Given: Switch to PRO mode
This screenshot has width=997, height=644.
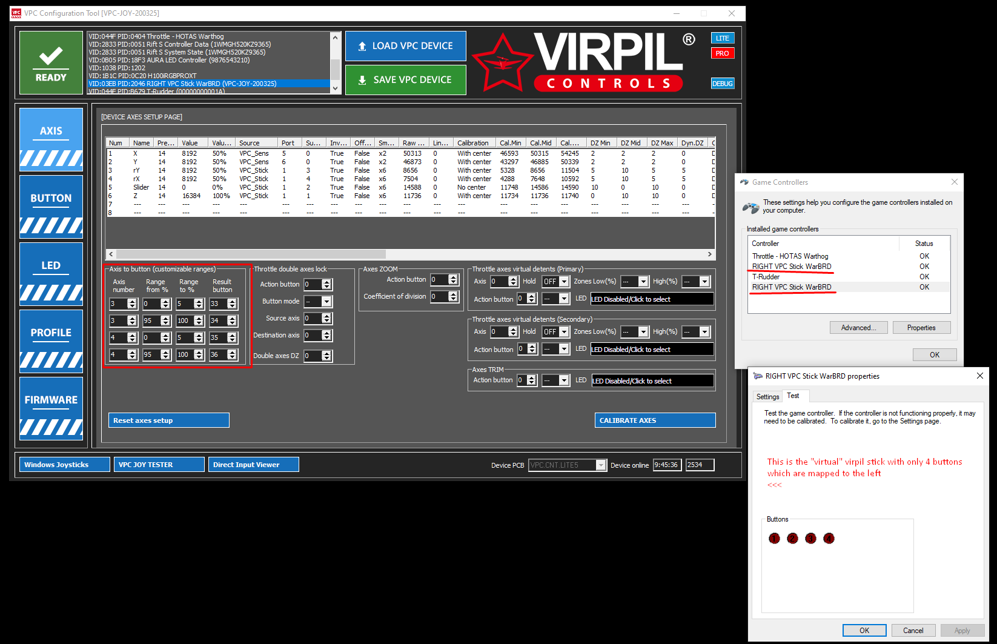Looking at the screenshot, I should click(722, 53).
